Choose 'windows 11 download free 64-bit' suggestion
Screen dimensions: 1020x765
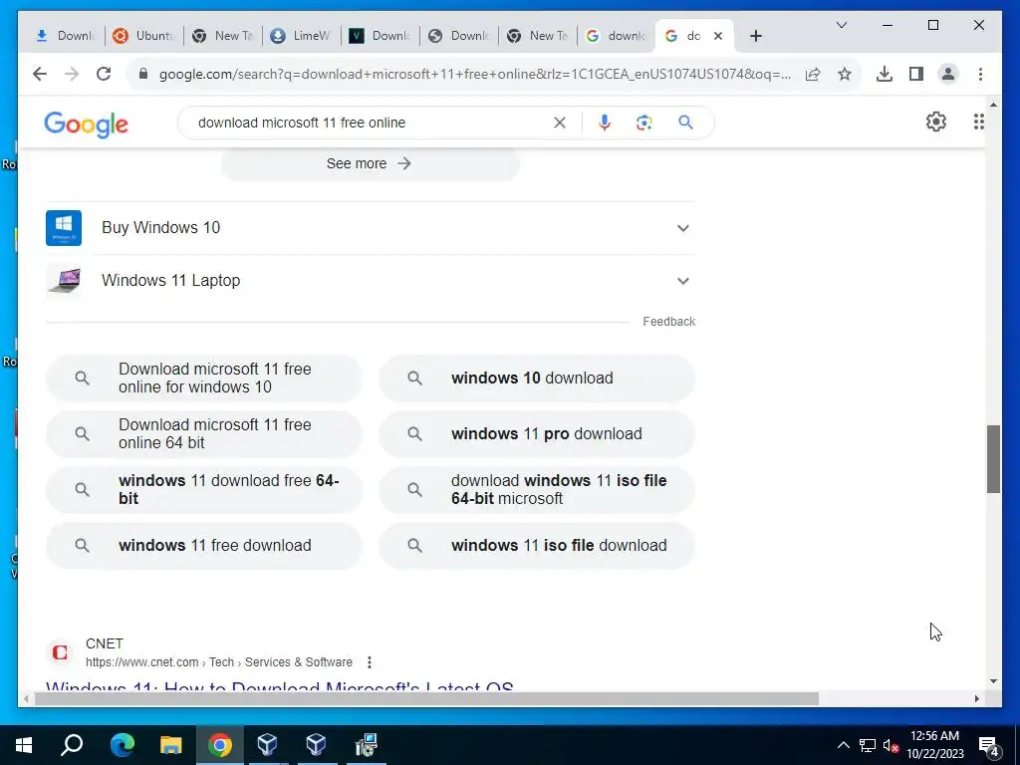click(x=203, y=489)
